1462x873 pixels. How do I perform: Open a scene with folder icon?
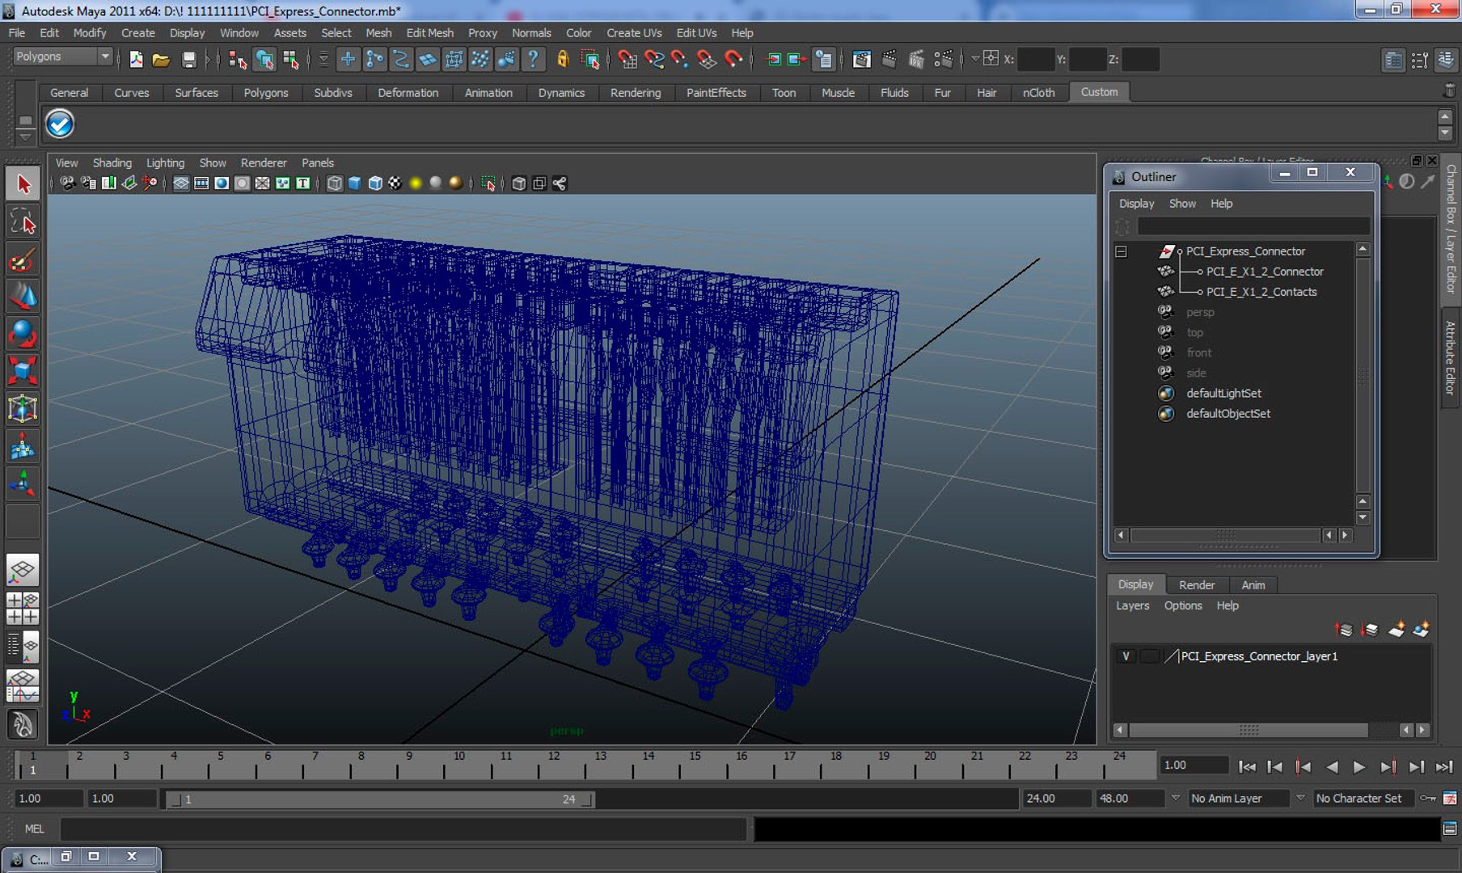[x=161, y=60]
